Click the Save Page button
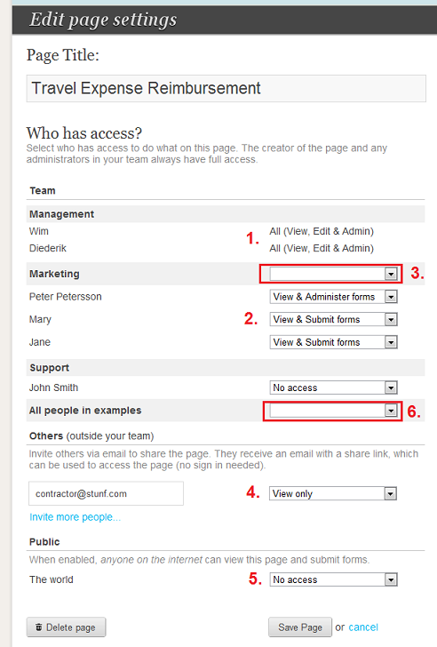The width and height of the screenshot is (437, 647). click(x=300, y=627)
